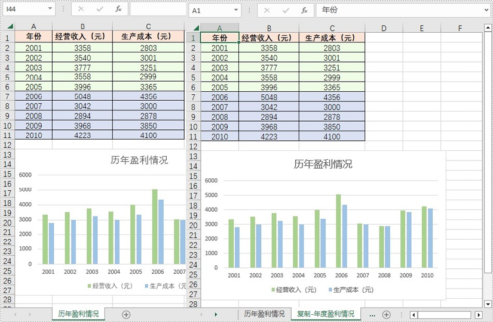Screen dimensions: 493x322
Task: Click 生产成本（元）header in right sheet
Action: tap(332, 38)
